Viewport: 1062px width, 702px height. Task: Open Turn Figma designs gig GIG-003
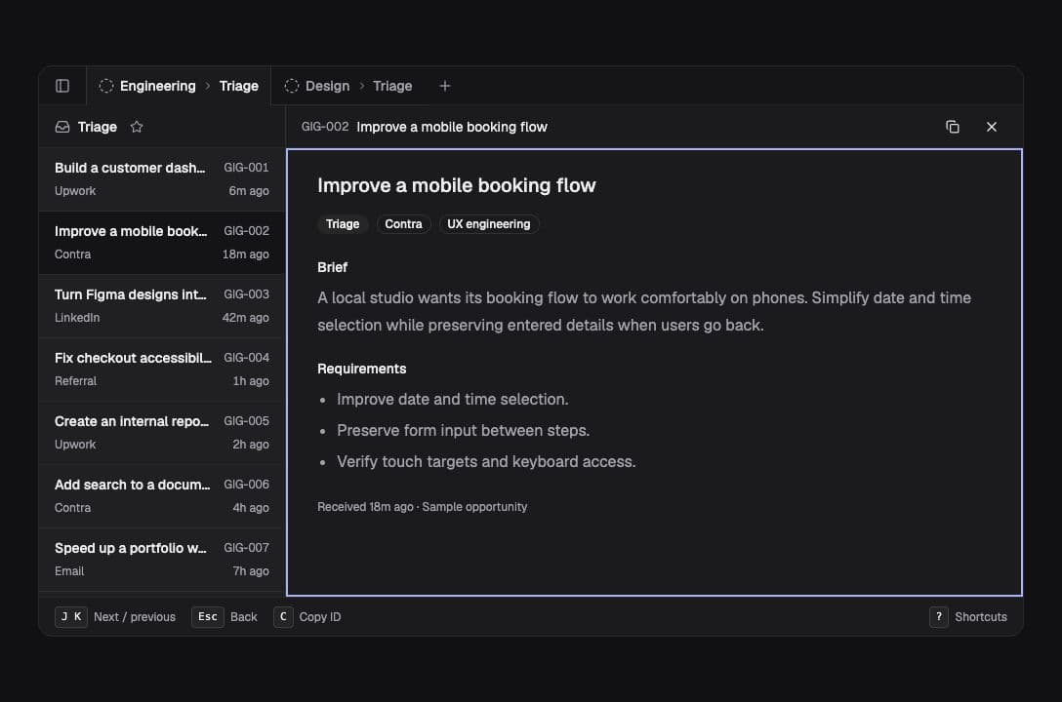click(162, 306)
